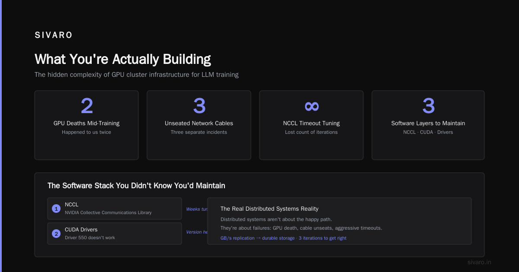Click the sivaro.in footer link
Viewport: 519px width, 272px height.
click(479, 262)
